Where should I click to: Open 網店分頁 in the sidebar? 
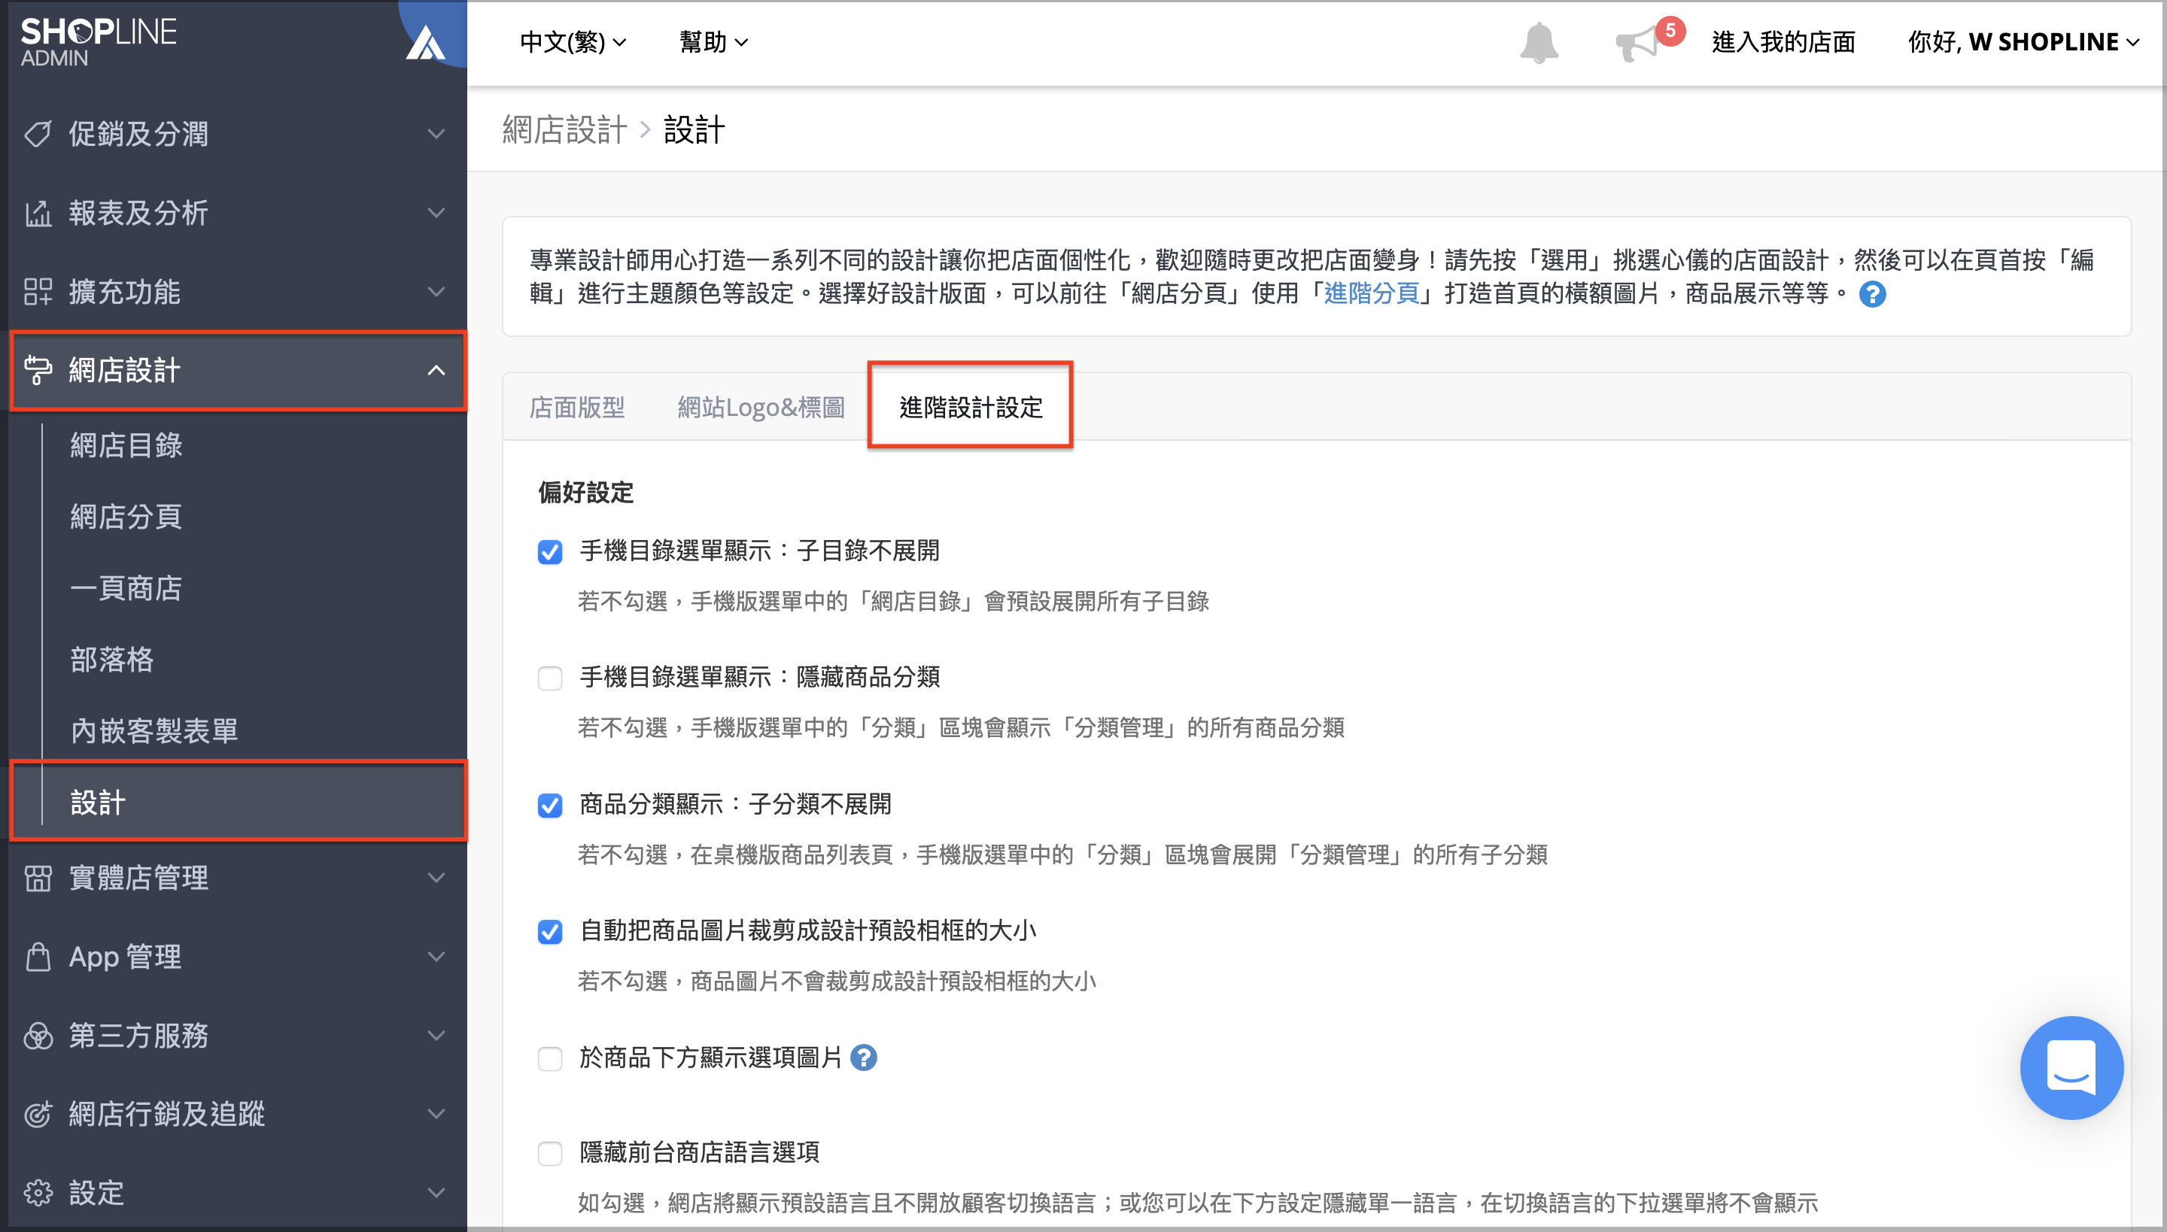126,516
